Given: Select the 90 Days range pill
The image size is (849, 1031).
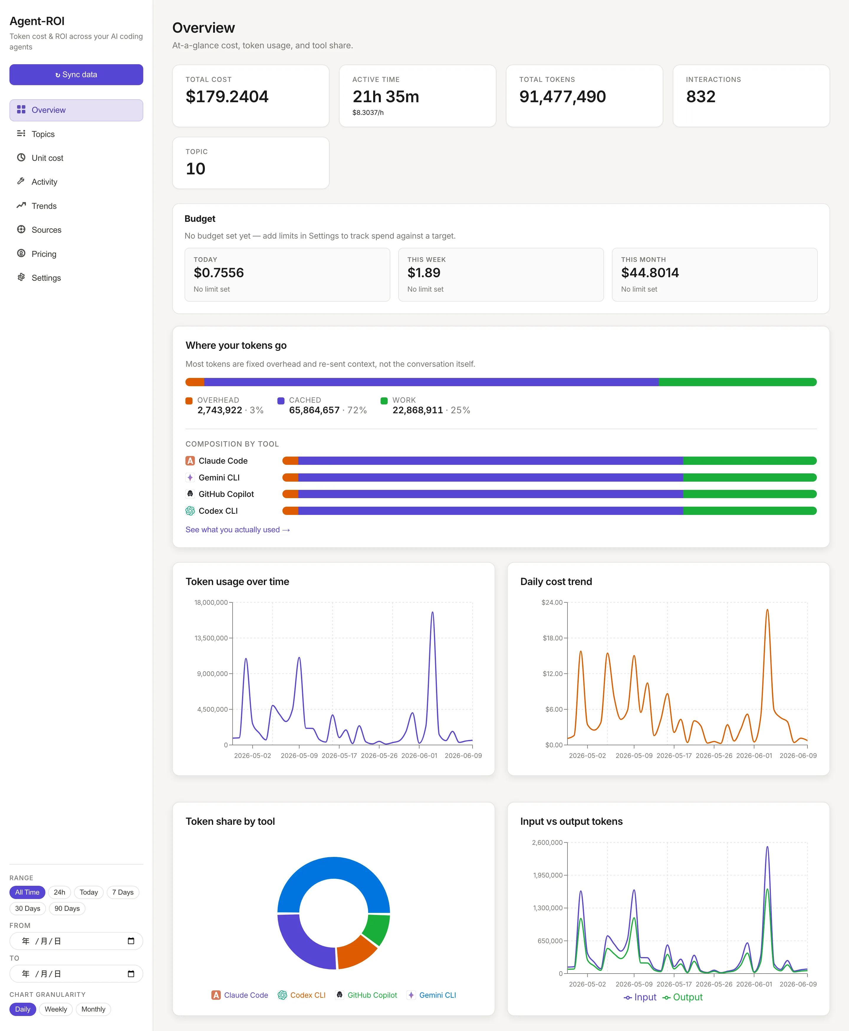Looking at the screenshot, I should 67,908.
